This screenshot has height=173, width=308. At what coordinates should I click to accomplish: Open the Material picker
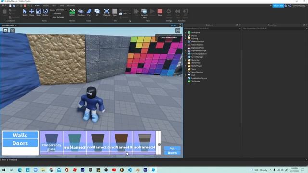coord(107,12)
